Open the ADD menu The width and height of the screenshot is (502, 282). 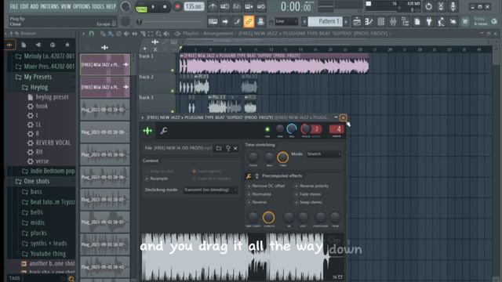[x=35, y=6]
